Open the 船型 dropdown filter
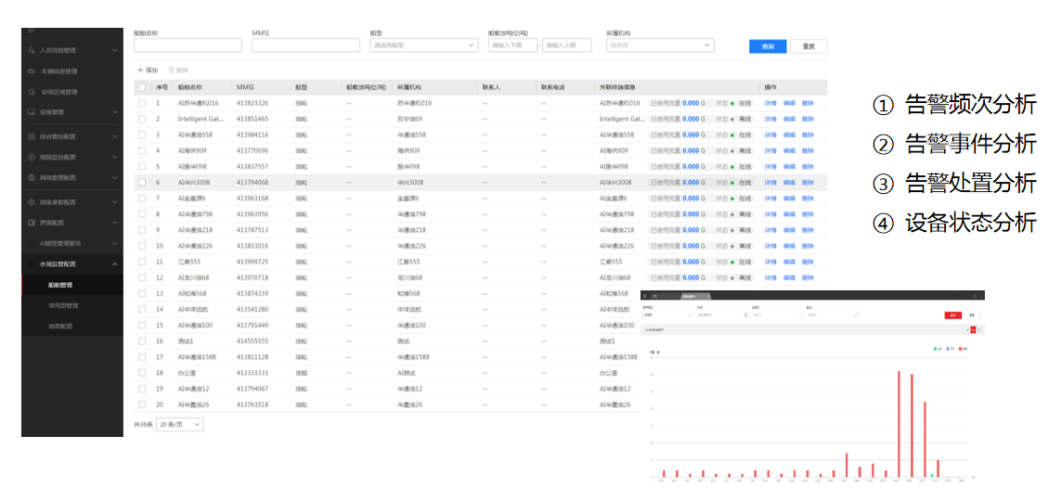 [423, 45]
